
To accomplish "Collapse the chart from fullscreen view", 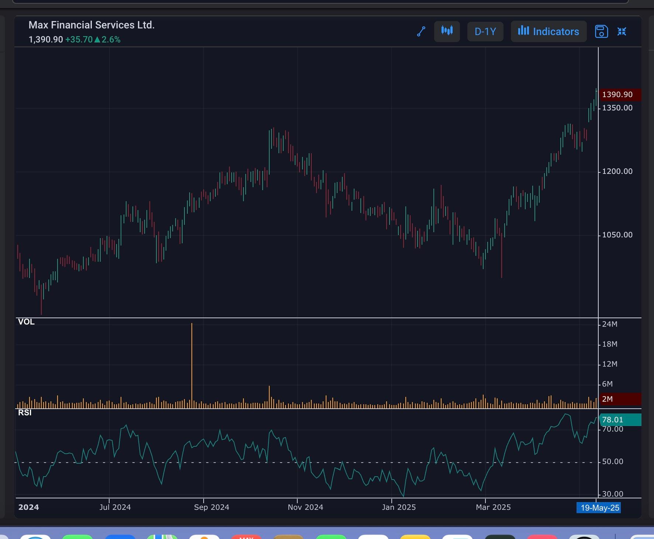I will [622, 32].
